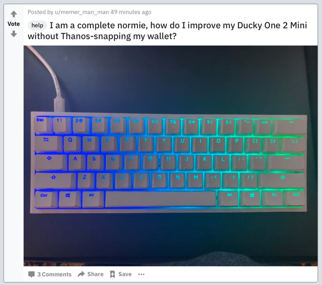The image size is (322, 285).
Task: Click the 49 minutes ago timestamp
Action: point(131,12)
